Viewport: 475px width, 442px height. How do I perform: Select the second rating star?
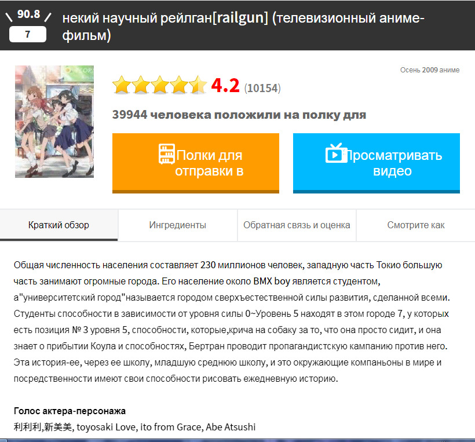pyautogui.click(x=141, y=85)
